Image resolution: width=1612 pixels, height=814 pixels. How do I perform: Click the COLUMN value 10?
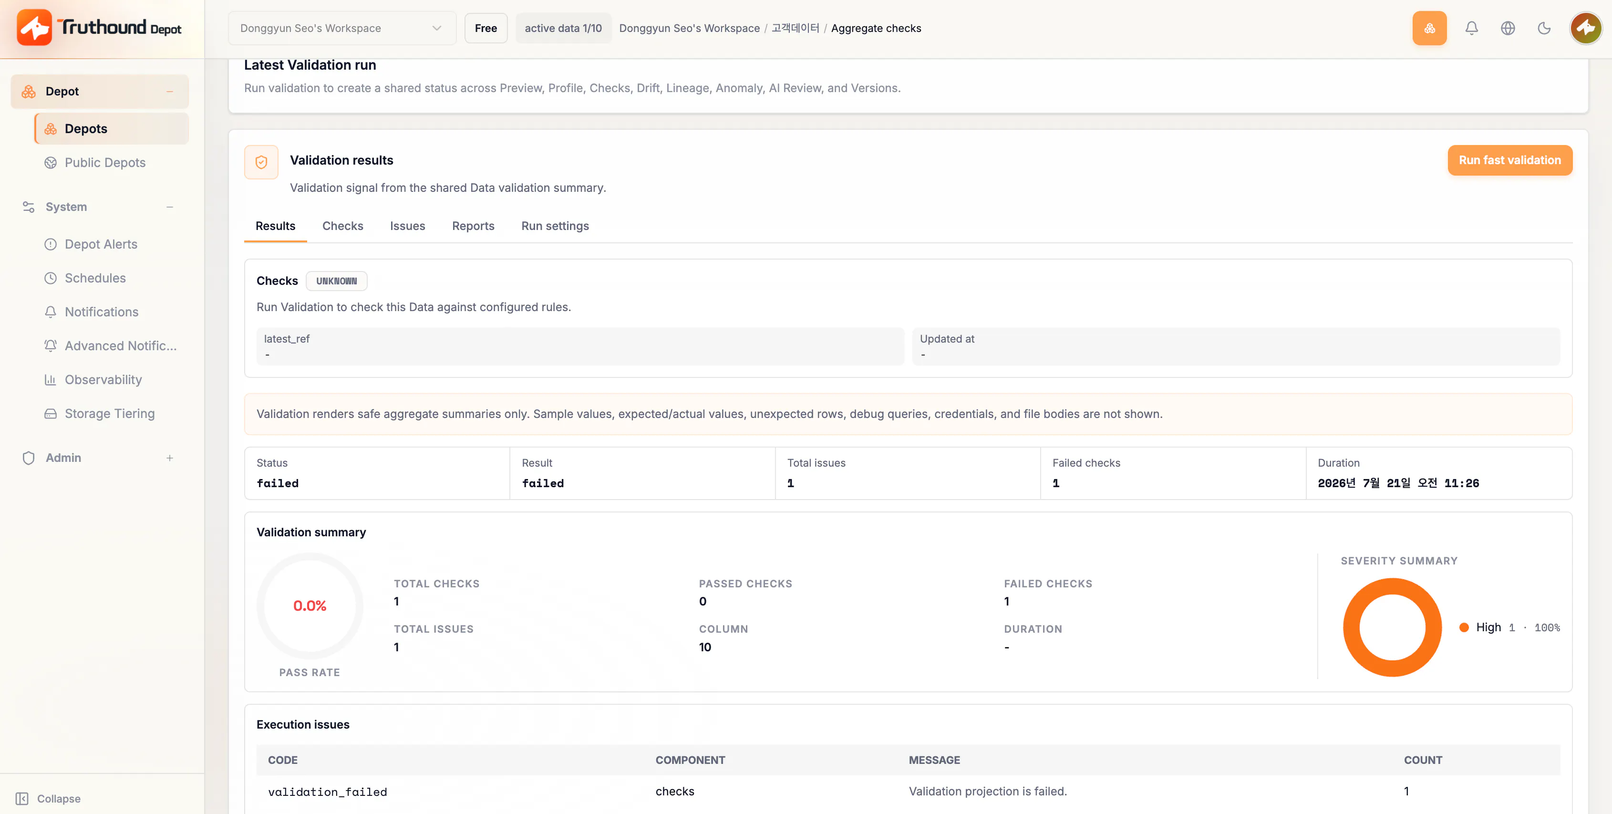[x=704, y=647]
